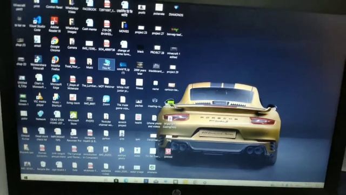This screenshot has width=346, height=195.
Task: Open the PHOTO desktop item
Action: 90,118
